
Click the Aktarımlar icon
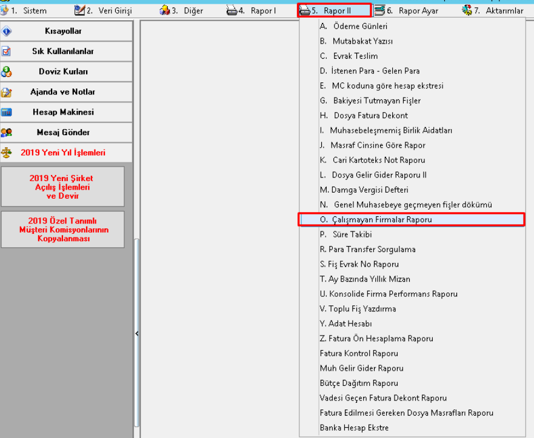467,10
